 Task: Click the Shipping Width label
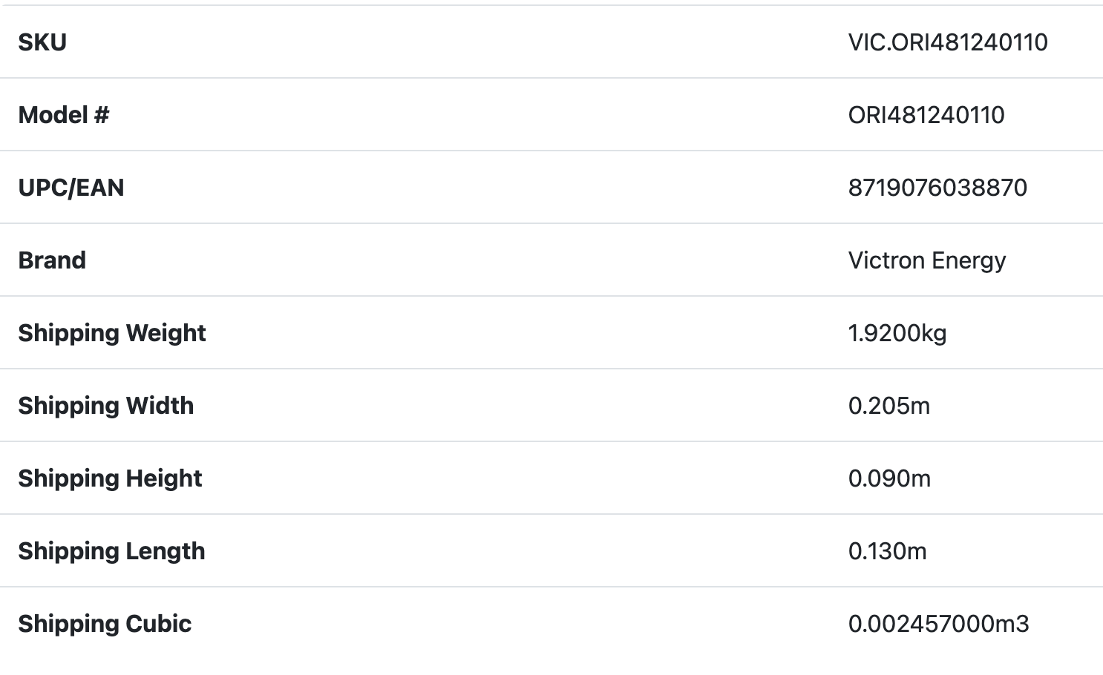pos(106,406)
